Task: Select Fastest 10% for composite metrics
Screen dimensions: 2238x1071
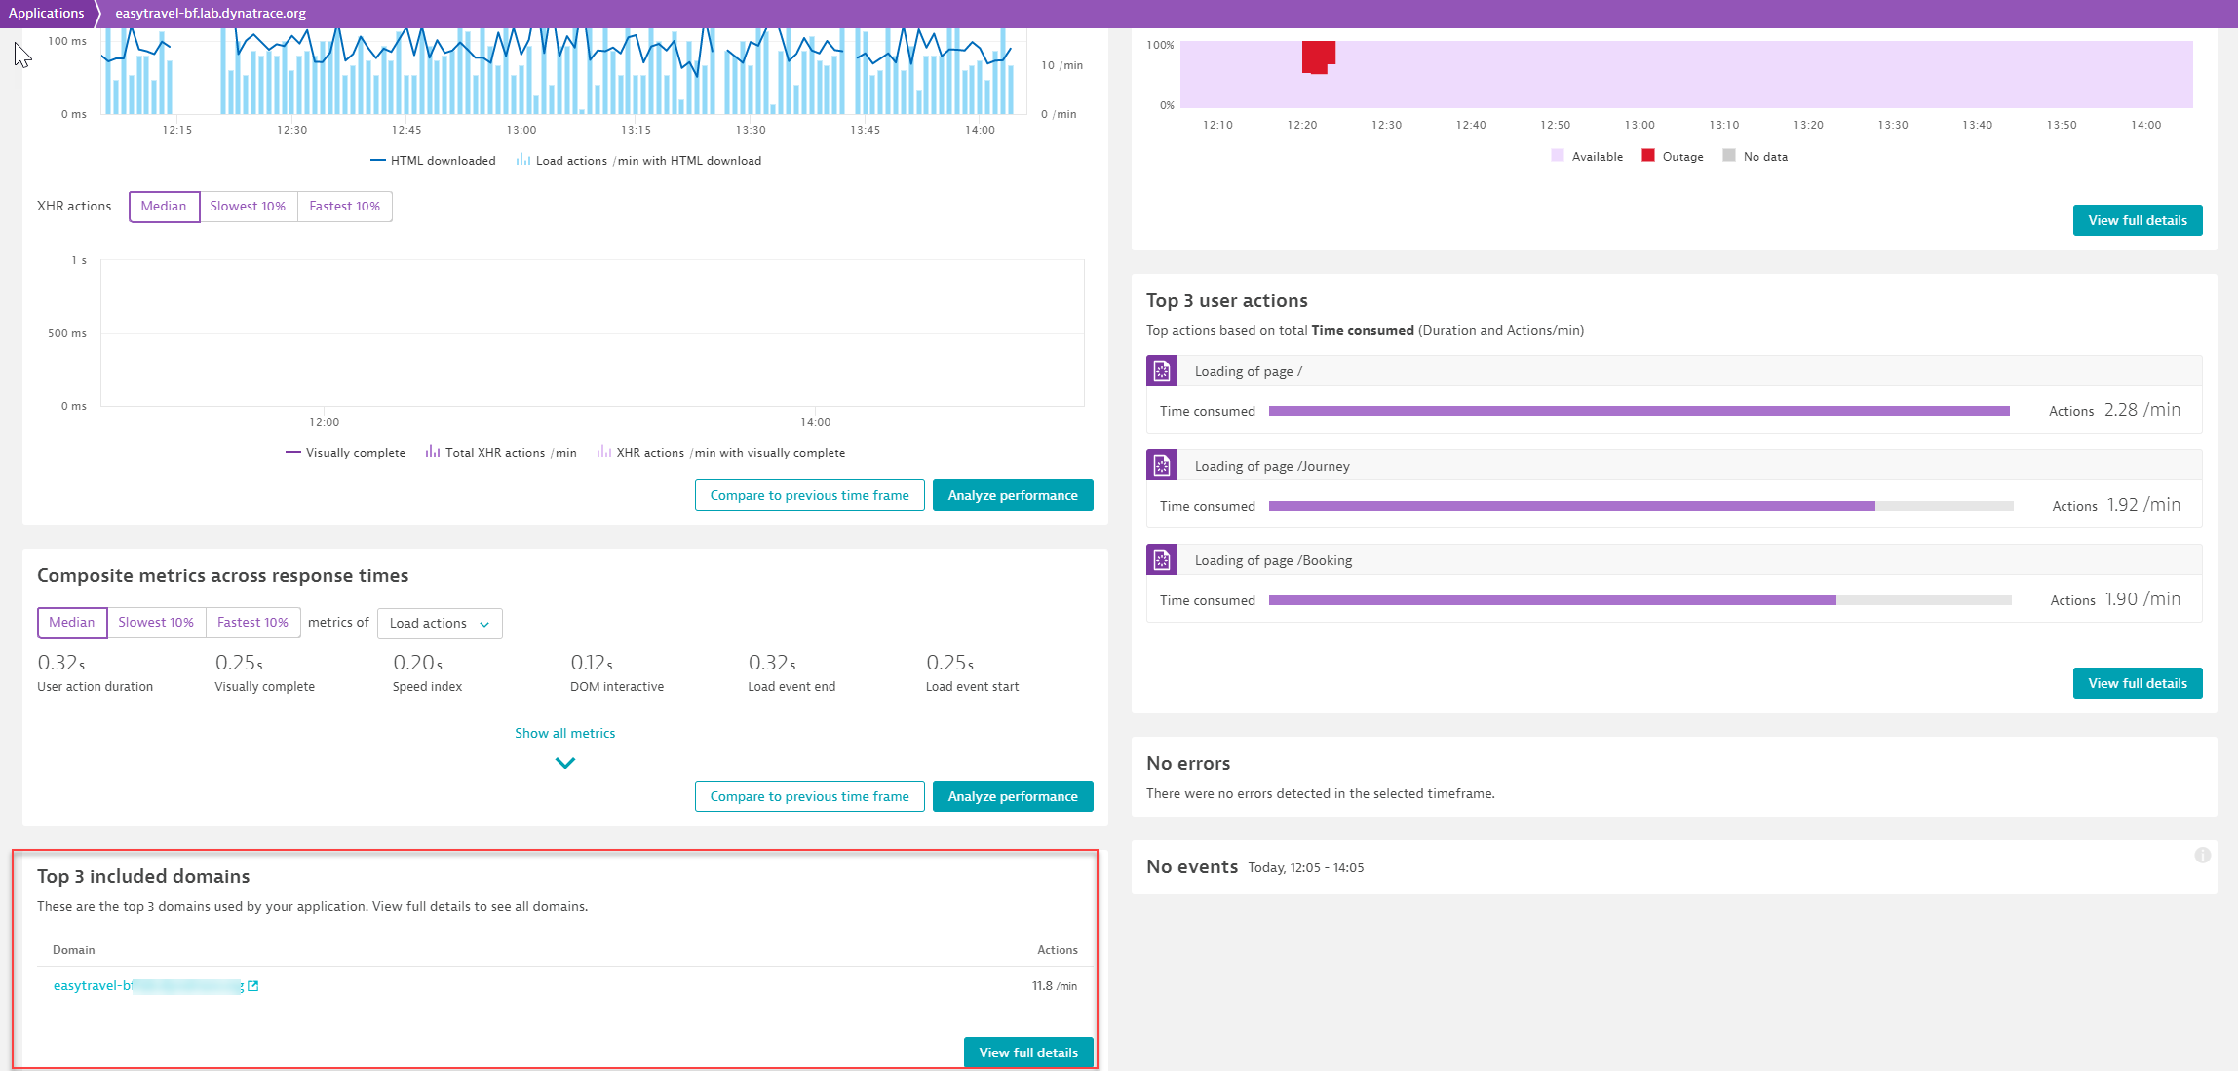Action: point(253,623)
